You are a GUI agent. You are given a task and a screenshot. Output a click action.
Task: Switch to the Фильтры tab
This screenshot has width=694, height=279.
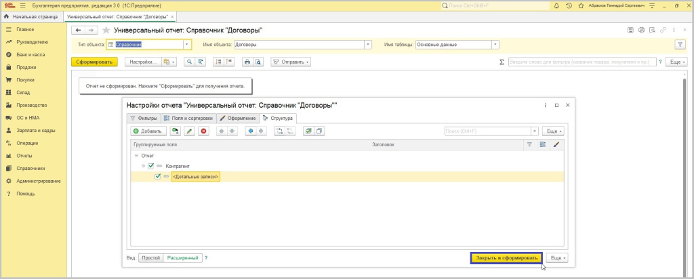[x=143, y=118]
